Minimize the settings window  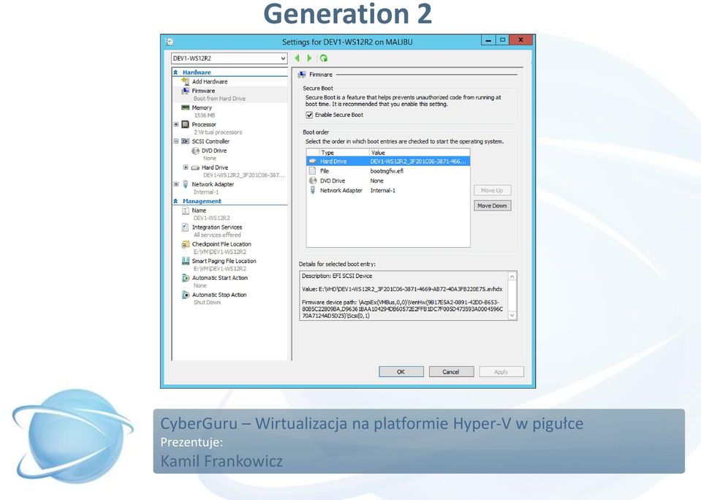coord(488,40)
